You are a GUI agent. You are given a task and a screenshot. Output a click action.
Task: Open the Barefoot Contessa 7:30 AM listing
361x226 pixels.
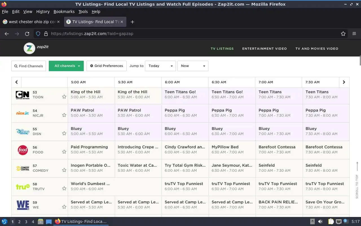[326, 149]
